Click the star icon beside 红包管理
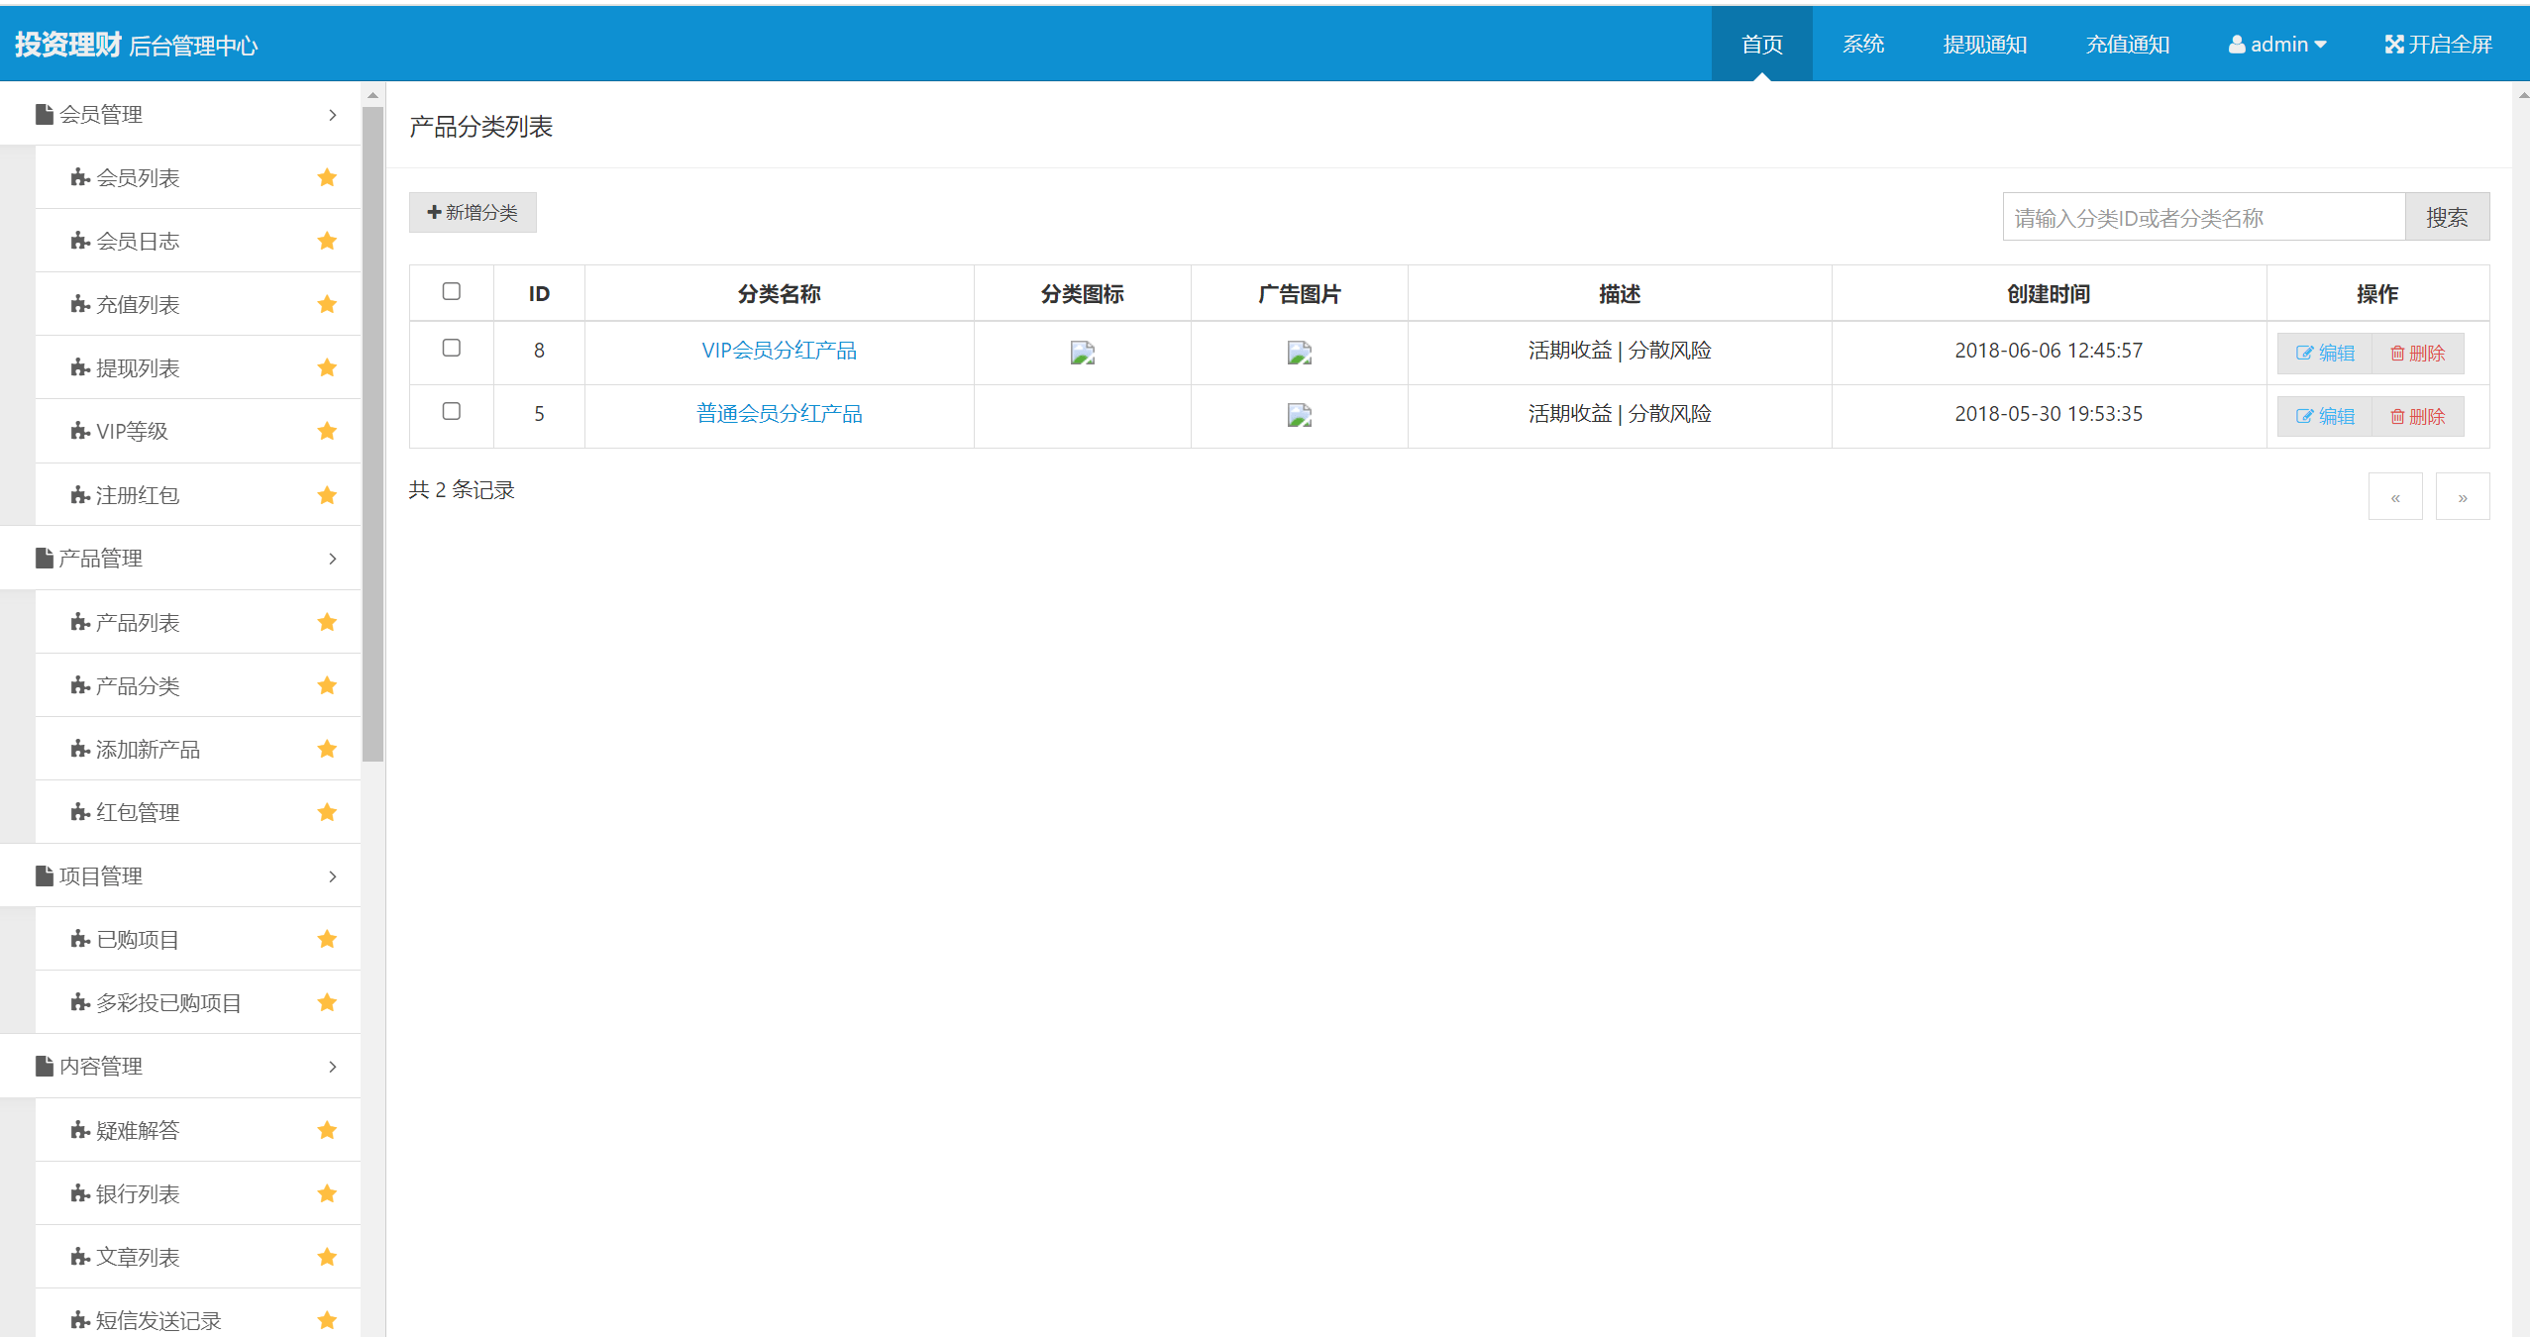Viewport: 2530px width, 1337px height. click(x=327, y=812)
